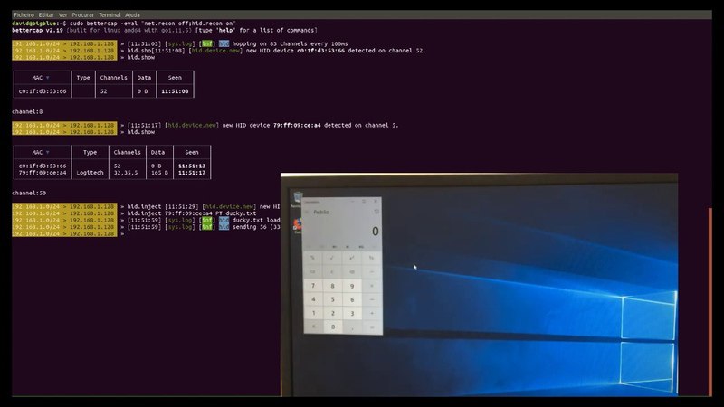Click the calculator plus operator key
724x407 pixels.
tap(372, 313)
